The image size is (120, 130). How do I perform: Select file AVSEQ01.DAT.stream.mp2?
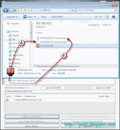pyautogui.click(x=53, y=38)
